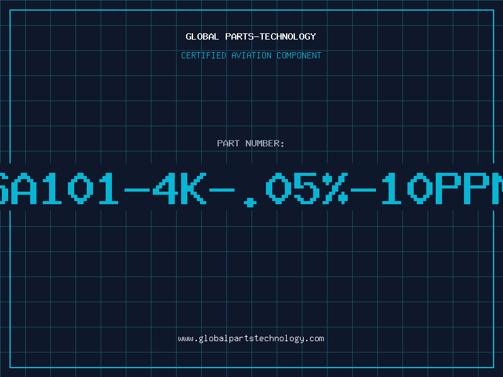Open the www.globalpartstechnology.com website link
The image size is (503, 377).
[x=251, y=339]
